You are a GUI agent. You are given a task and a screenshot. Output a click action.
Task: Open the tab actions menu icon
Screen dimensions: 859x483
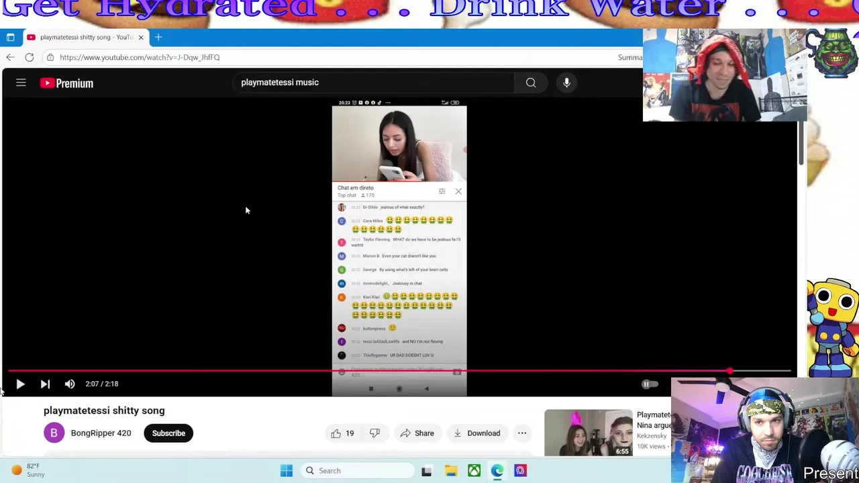pyautogui.click(x=10, y=37)
